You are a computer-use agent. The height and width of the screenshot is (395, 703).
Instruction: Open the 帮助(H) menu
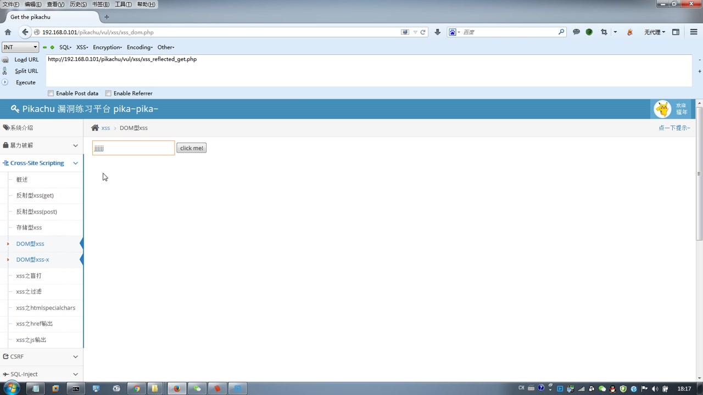[146, 4]
